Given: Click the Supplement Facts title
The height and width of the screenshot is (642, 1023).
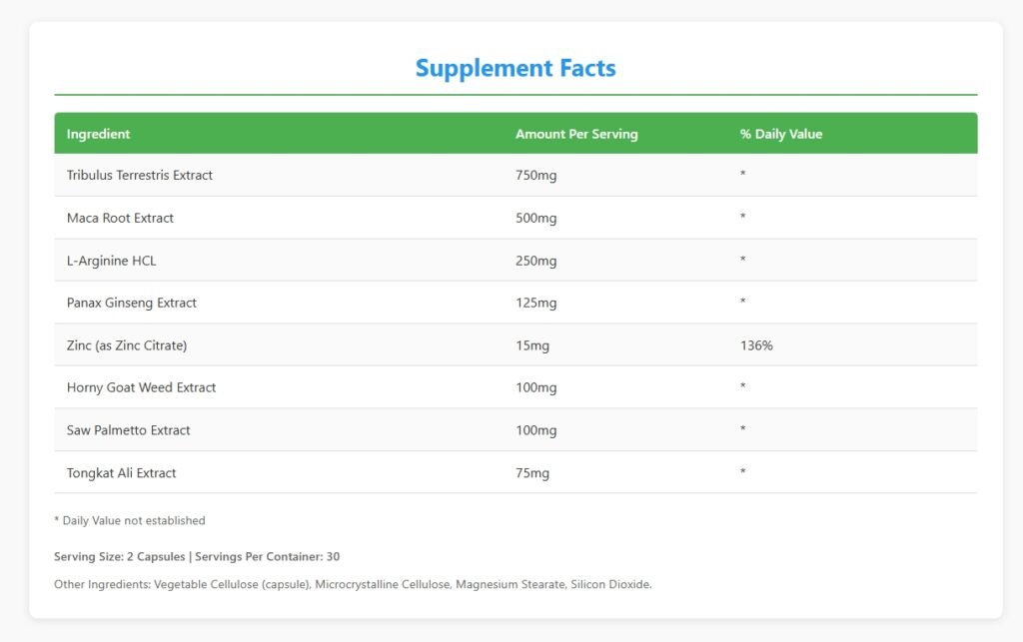Looking at the screenshot, I should coord(515,69).
